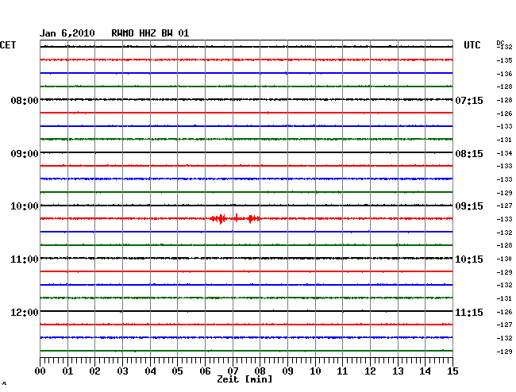Select the DC offset value "-130"
This screenshot has width=516, height=392.
(504, 259)
